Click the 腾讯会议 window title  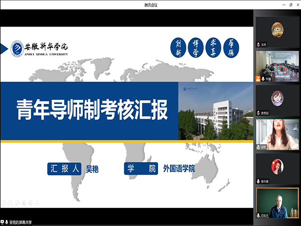[150, 4]
